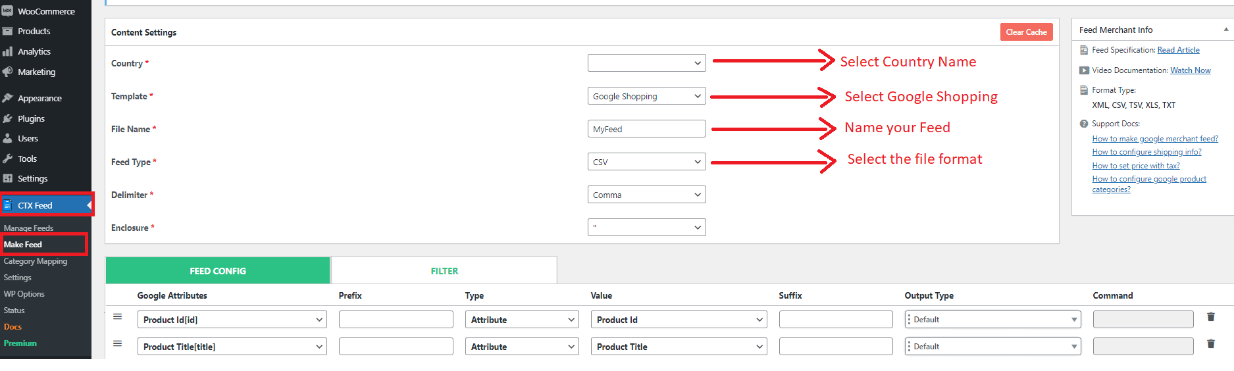Click the Video Documentation play icon

point(1083,70)
